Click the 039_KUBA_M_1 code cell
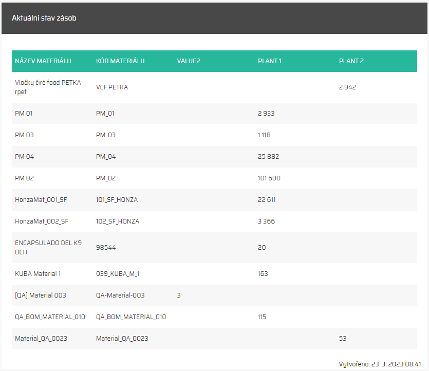Screen dimensions: 429x371 (118, 274)
